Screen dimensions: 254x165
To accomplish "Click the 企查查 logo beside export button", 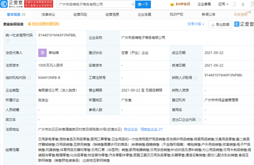I will click(244, 24).
